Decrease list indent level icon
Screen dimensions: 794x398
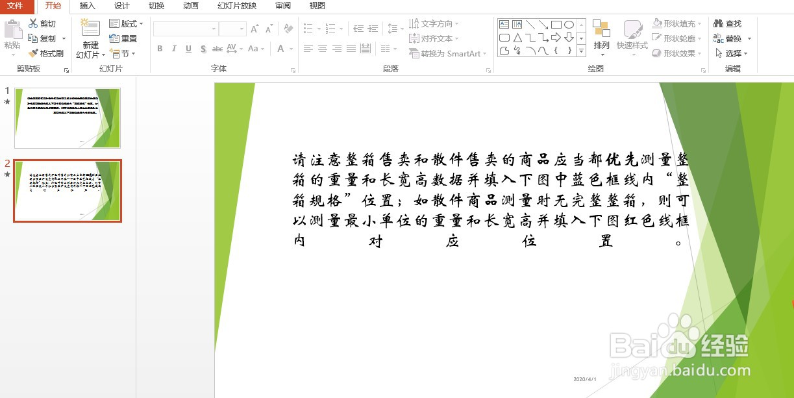(x=358, y=29)
